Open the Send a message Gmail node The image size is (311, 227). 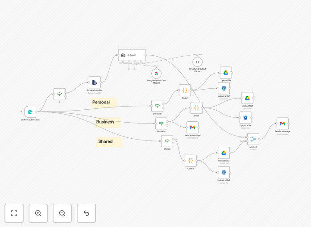282,124
